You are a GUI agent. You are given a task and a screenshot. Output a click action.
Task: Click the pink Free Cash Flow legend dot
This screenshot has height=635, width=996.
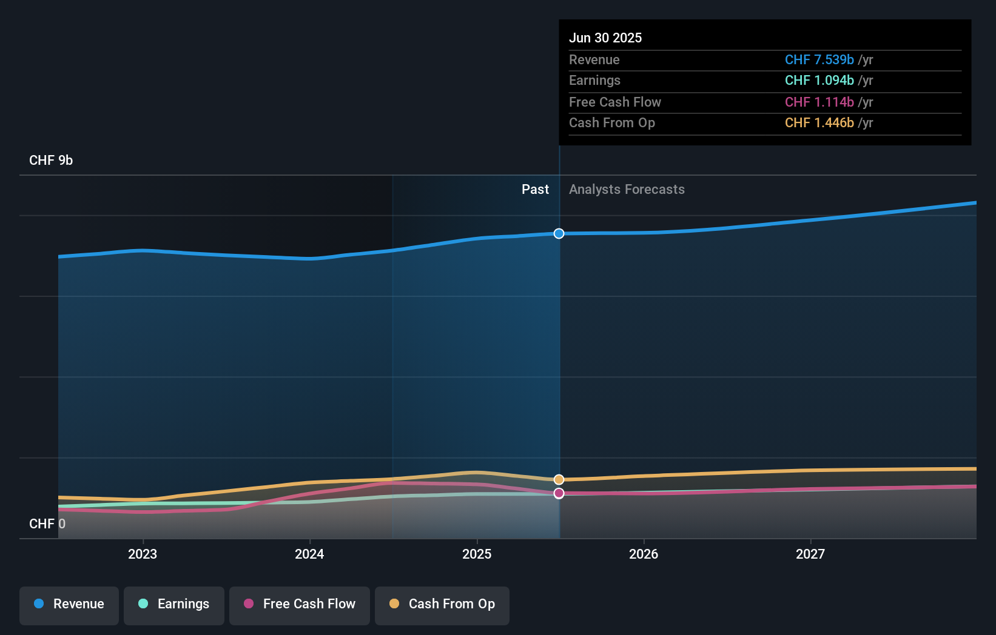click(x=249, y=604)
